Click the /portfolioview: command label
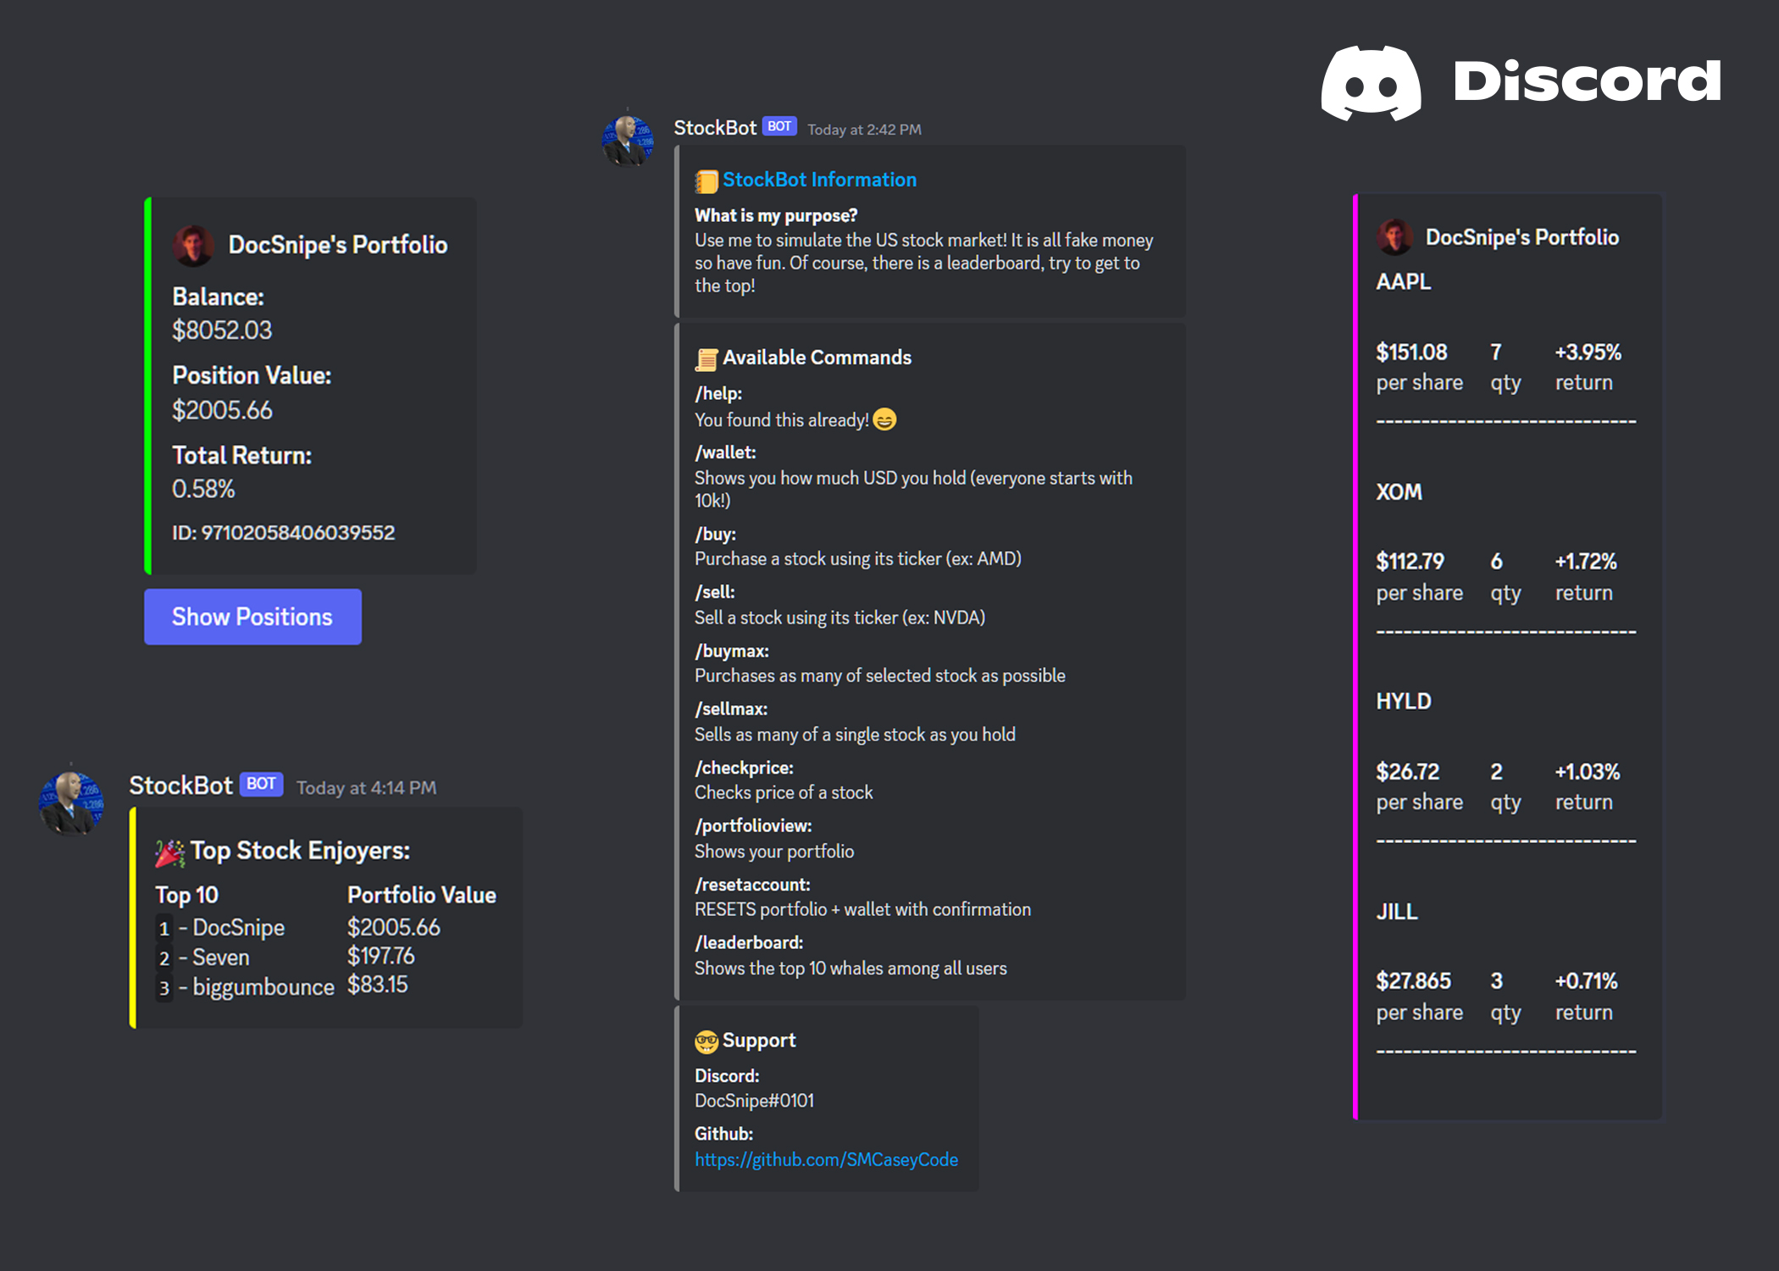This screenshot has width=1779, height=1271. click(x=753, y=825)
